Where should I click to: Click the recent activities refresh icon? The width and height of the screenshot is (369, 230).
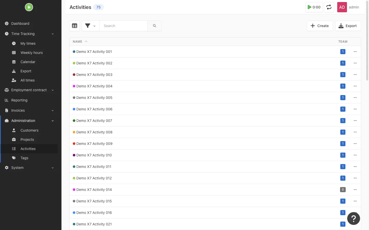tap(329, 7)
